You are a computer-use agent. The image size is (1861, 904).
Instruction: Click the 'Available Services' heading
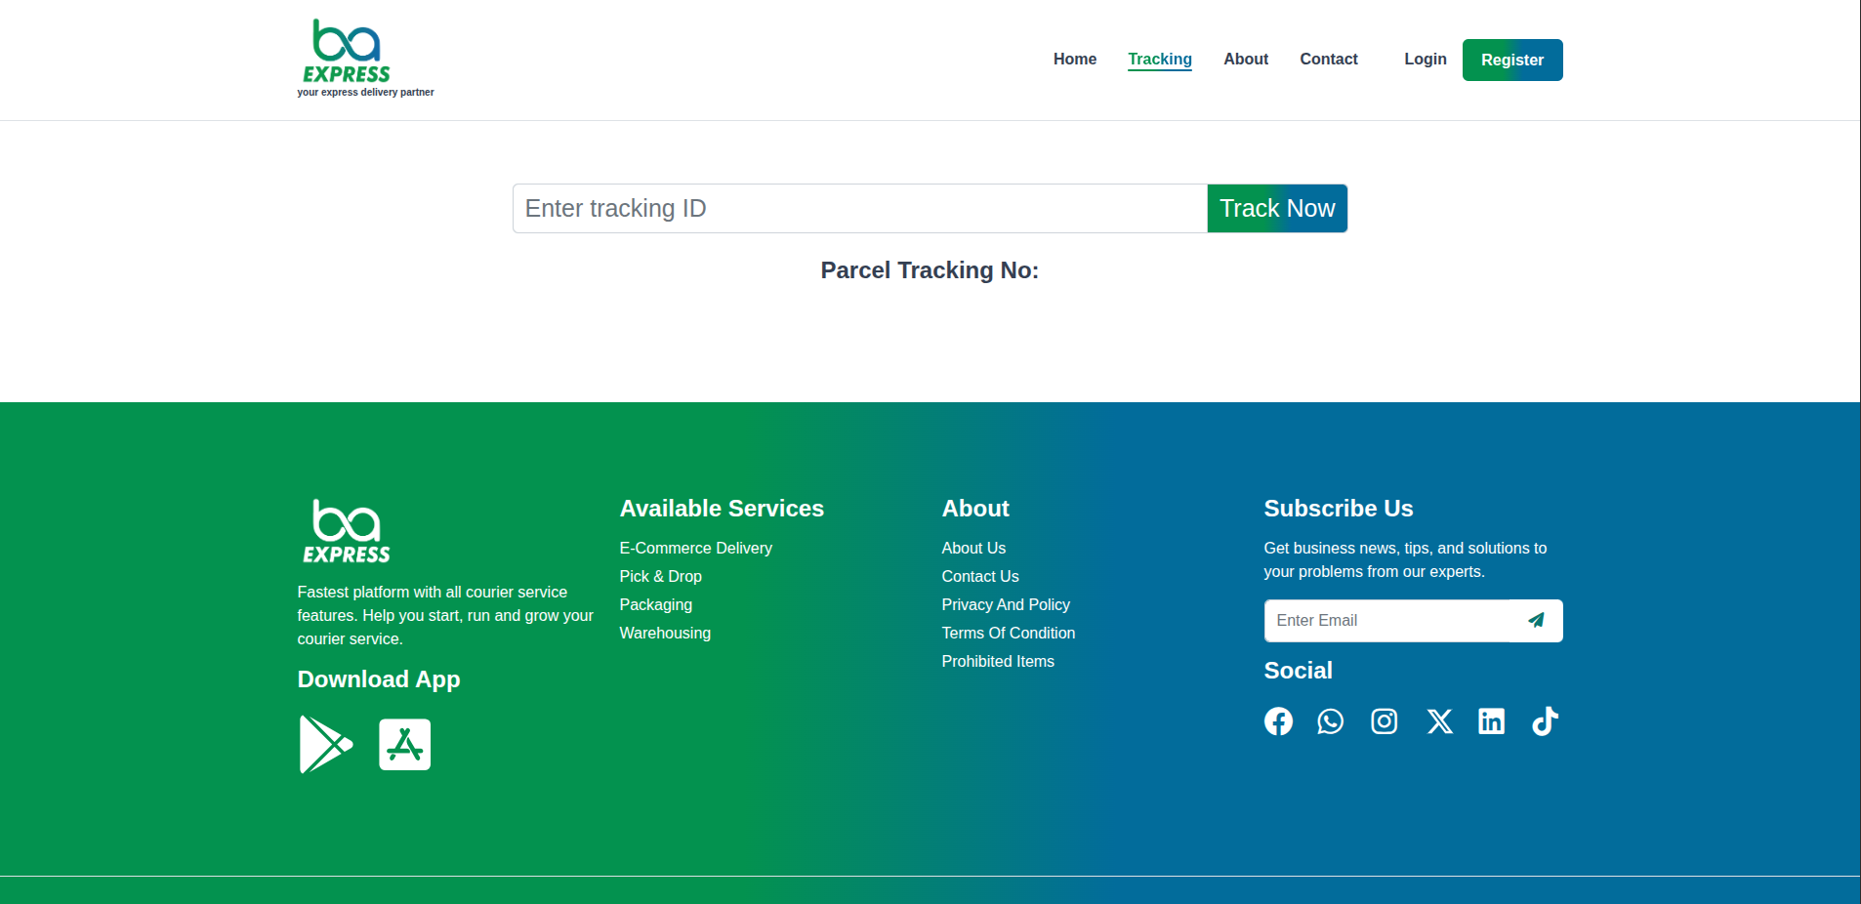coord(722,509)
